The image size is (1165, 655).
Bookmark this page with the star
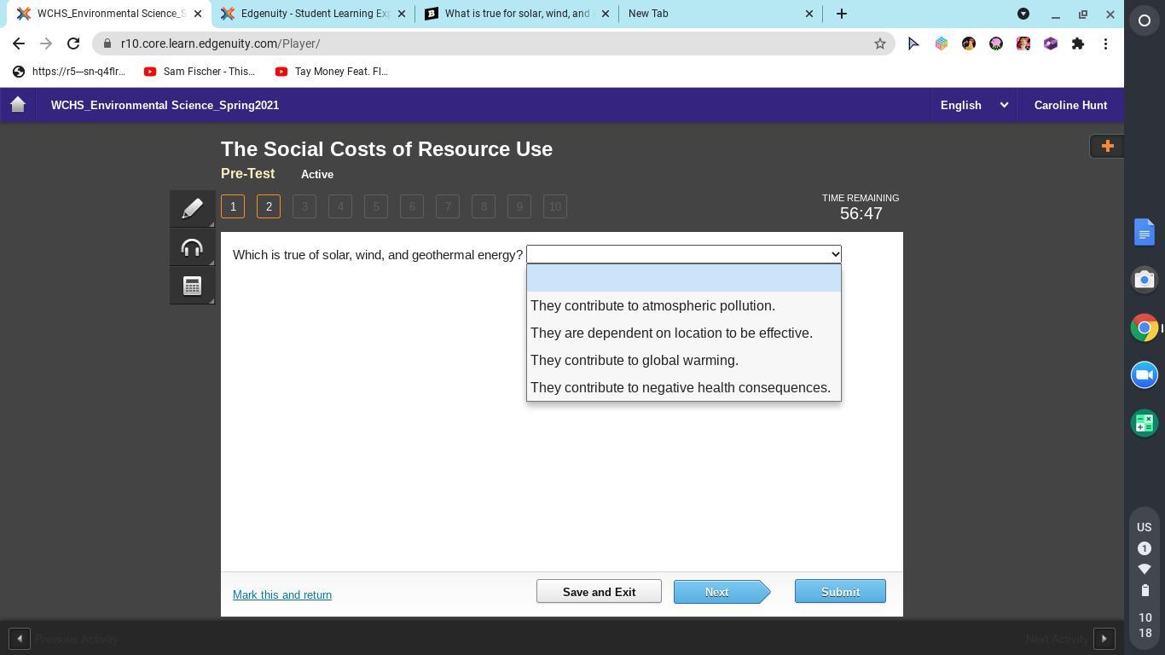tap(880, 43)
